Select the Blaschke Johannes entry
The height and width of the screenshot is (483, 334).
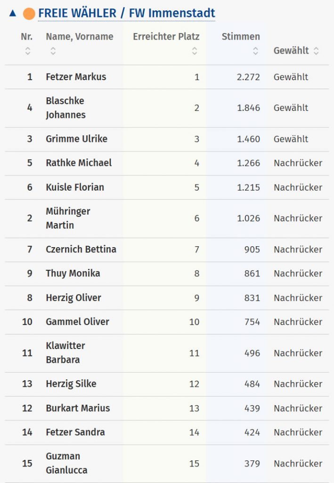tap(65, 108)
